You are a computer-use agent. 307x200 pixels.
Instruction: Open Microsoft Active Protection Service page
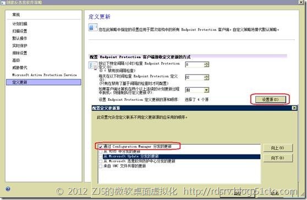click(45, 75)
